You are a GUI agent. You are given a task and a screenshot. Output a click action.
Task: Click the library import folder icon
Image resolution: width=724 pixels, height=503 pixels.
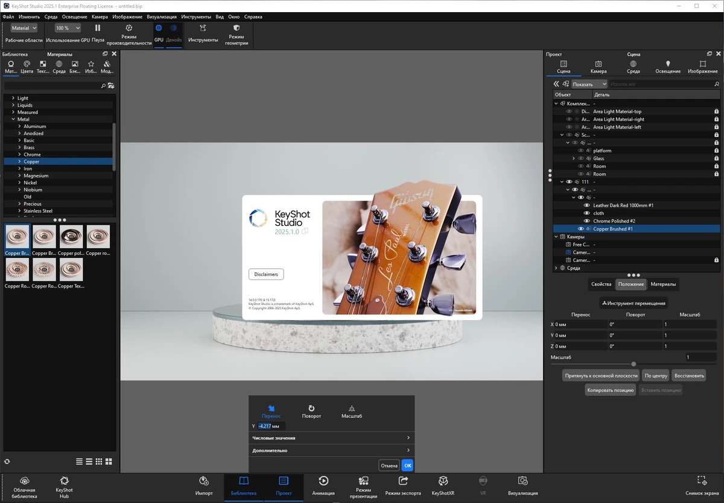click(x=111, y=86)
